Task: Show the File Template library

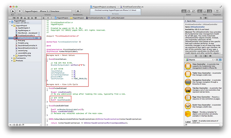Action: (196, 56)
